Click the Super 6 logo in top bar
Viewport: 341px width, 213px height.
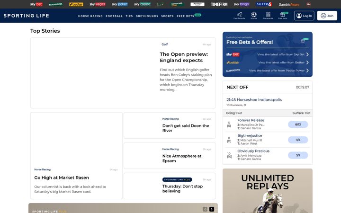[264, 4]
